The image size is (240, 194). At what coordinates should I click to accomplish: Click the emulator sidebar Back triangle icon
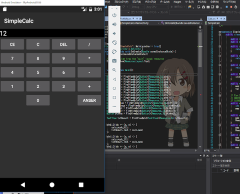point(114,79)
